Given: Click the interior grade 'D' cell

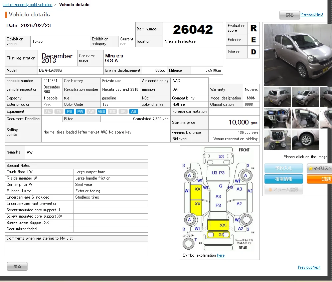Looking at the screenshot, I should click(254, 52).
